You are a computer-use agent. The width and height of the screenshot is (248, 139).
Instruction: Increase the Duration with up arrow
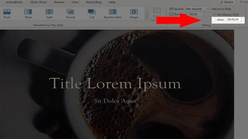point(203,13)
